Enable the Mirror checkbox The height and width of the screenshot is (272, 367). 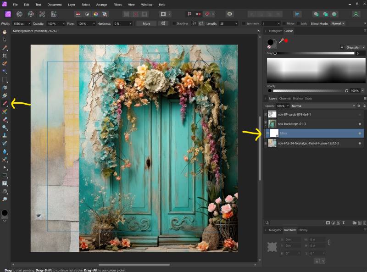[284, 23]
